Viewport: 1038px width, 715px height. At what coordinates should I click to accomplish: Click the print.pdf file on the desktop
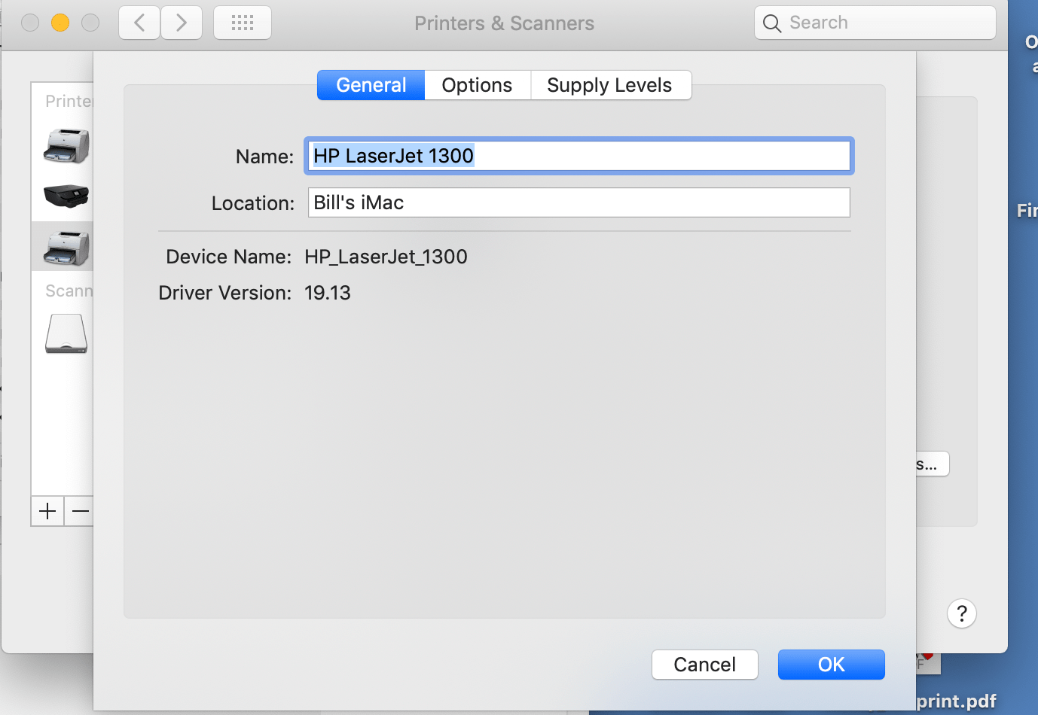pyautogui.click(x=956, y=701)
